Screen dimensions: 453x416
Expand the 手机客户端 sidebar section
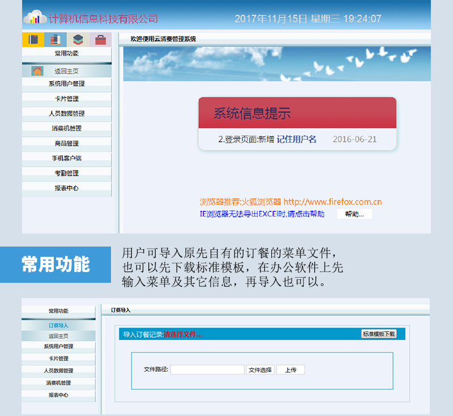tap(66, 158)
